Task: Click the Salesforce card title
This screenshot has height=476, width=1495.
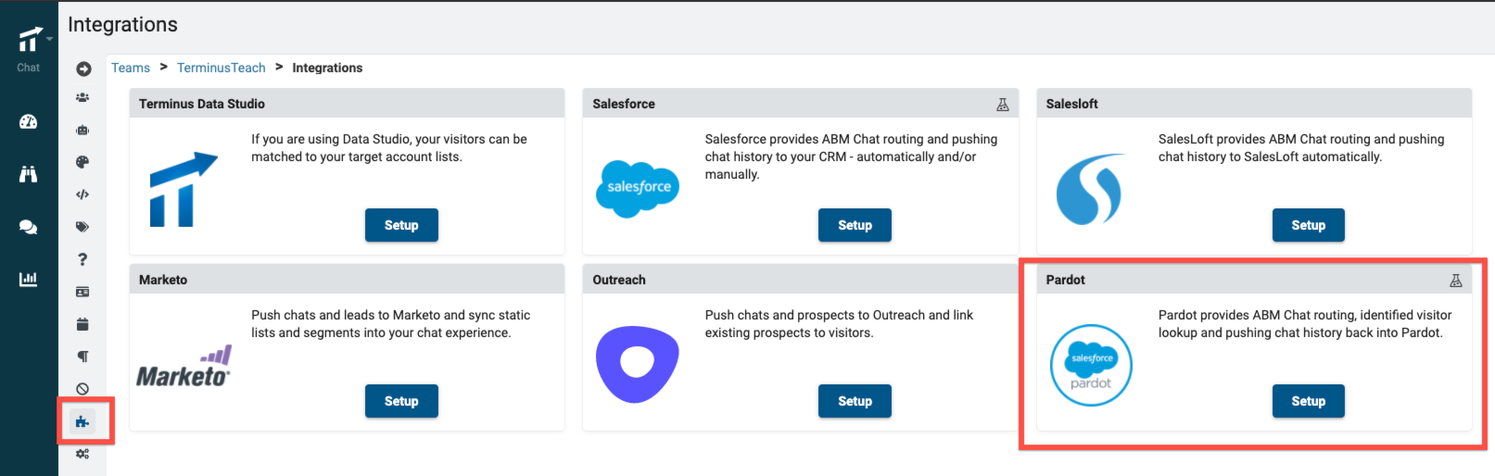Action: click(624, 104)
